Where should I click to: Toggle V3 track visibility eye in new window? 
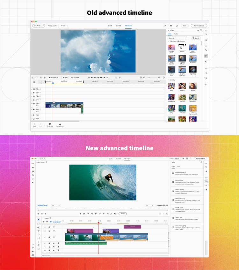(x=54, y=227)
